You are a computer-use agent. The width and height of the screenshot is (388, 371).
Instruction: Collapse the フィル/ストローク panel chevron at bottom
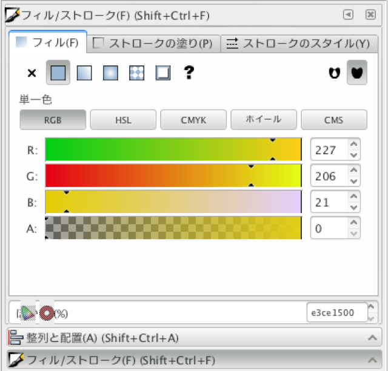pyautogui.click(x=372, y=360)
